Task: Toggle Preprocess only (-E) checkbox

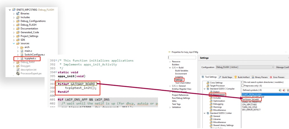Action: tap(242, 85)
